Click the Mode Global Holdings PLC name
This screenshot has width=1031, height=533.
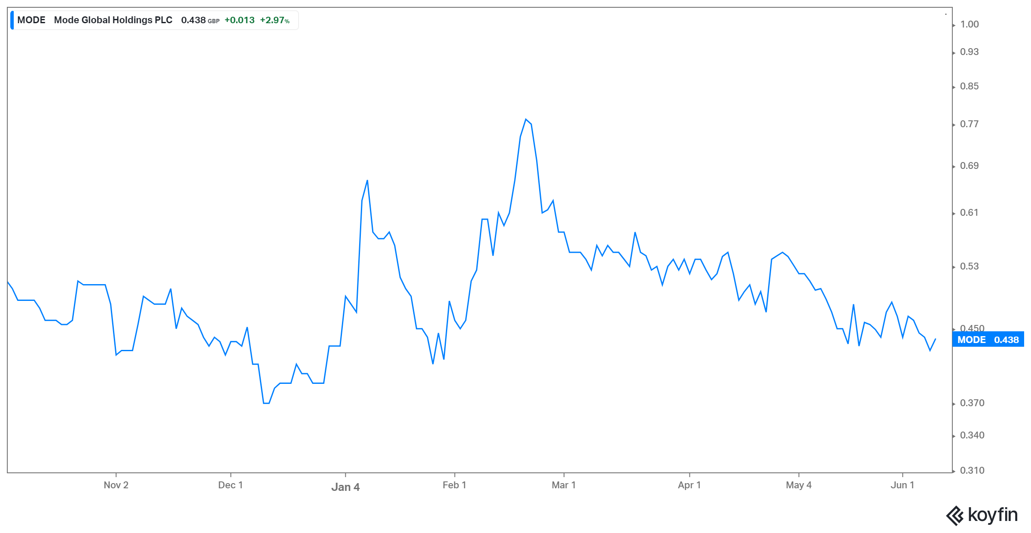pyautogui.click(x=113, y=20)
